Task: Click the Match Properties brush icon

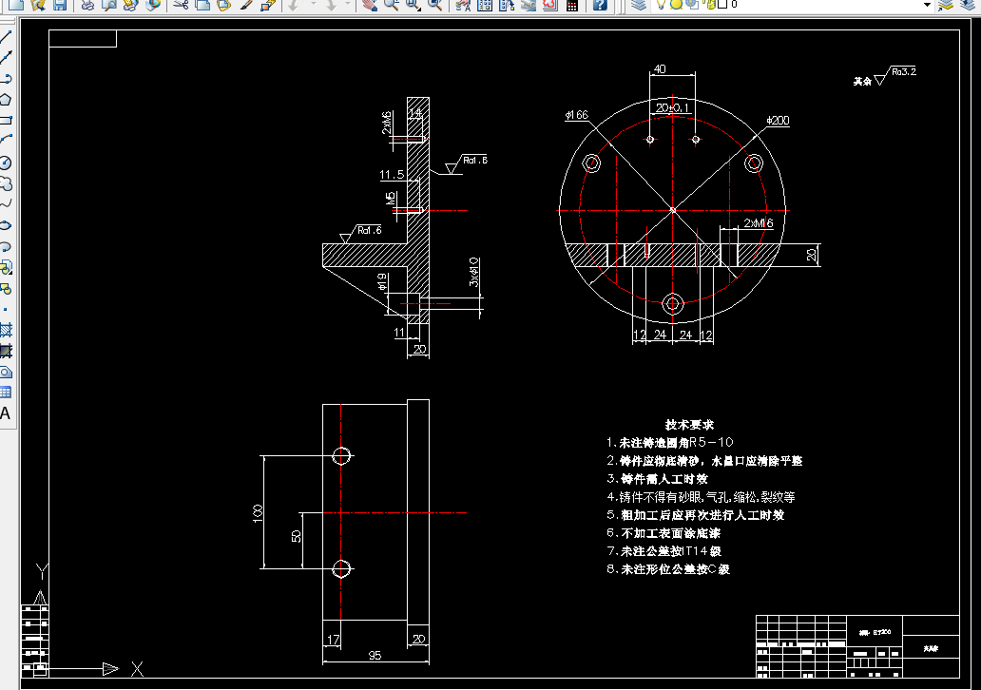Action: click(x=246, y=5)
